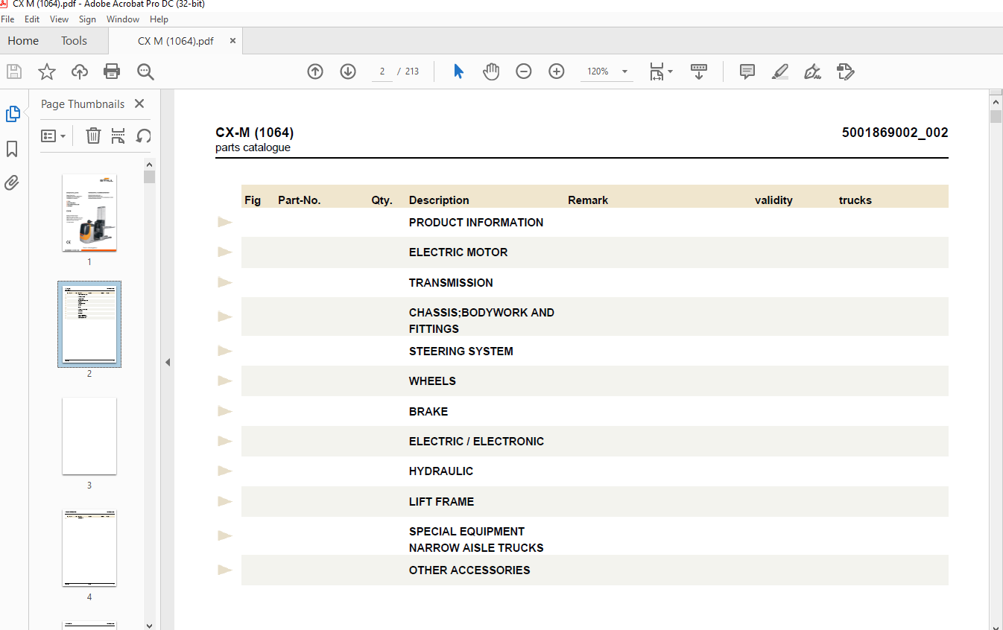Open the find text magnifier tool
The image size is (1003, 630).
[x=145, y=71]
